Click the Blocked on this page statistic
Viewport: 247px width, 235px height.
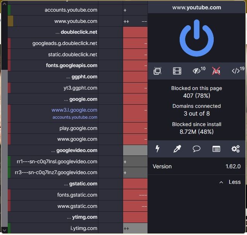coord(197,92)
